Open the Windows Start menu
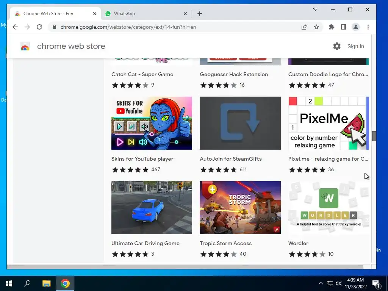The height and width of the screenshot is (291, 388). (9, 283)
